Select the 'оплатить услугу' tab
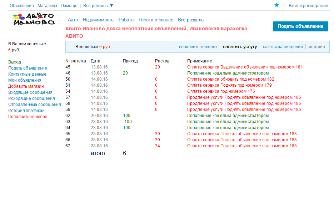 240,47
